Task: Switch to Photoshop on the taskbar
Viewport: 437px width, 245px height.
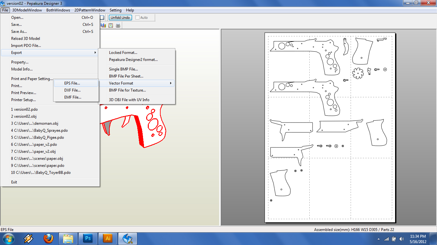Action: click(88, 239)
